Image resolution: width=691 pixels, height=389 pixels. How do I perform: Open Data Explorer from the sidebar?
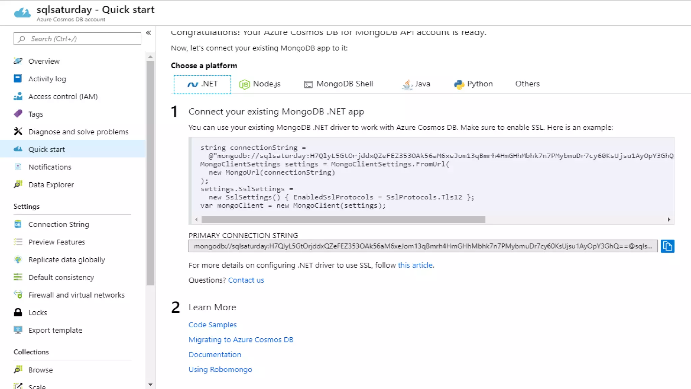point(51,185)
